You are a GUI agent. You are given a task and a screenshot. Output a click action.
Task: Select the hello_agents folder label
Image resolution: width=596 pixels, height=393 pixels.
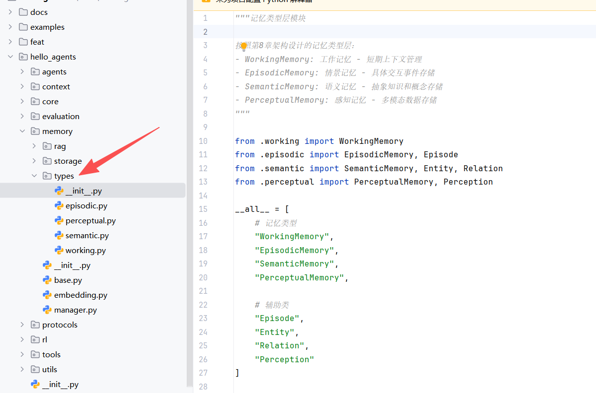pyautogui.click(x=53, y=57)
